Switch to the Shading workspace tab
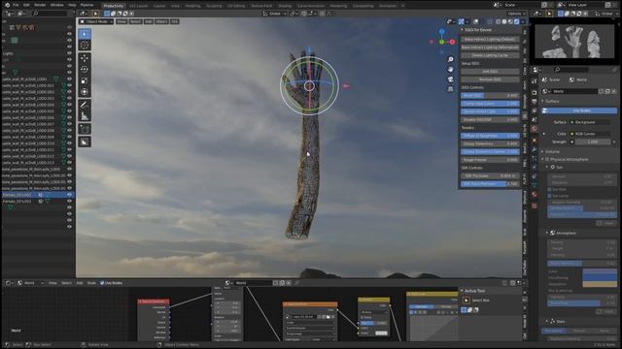The width and height of the screenshot is (622, 349). (x=285, y=6)
